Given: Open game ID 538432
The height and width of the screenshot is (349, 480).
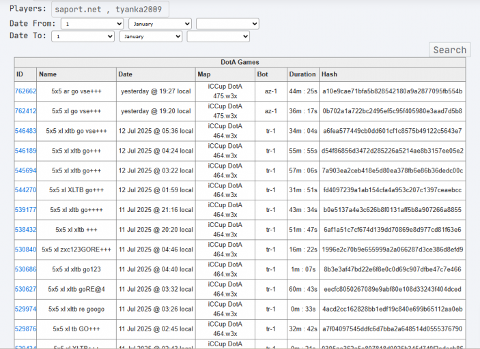Looking at the screenshot, I should [x=25, y=230].
